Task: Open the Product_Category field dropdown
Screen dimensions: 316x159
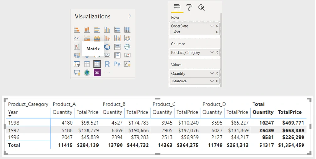Action: 212,53
